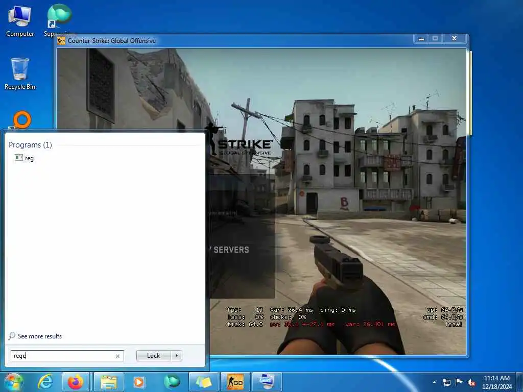
Task: Click the muted volume tray icon
Action: click(471, 382)
